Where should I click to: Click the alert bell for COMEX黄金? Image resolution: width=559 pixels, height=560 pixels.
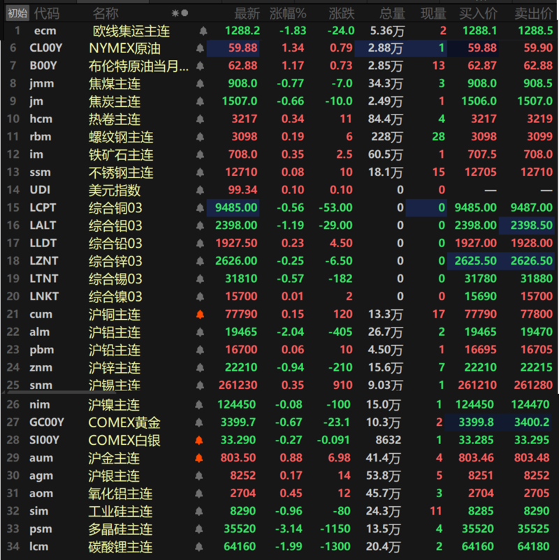pyautogui.click(x=201, y=422)
